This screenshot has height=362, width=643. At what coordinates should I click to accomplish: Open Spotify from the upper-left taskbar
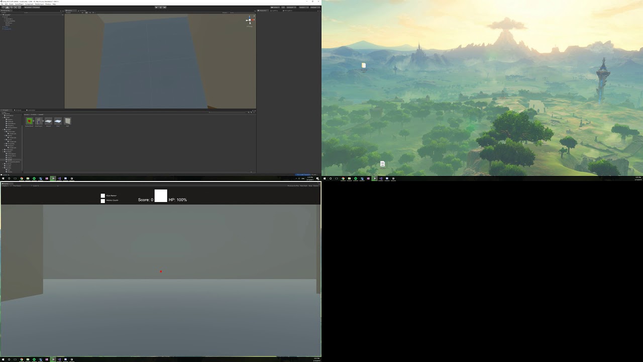click(x=34, y=178)
